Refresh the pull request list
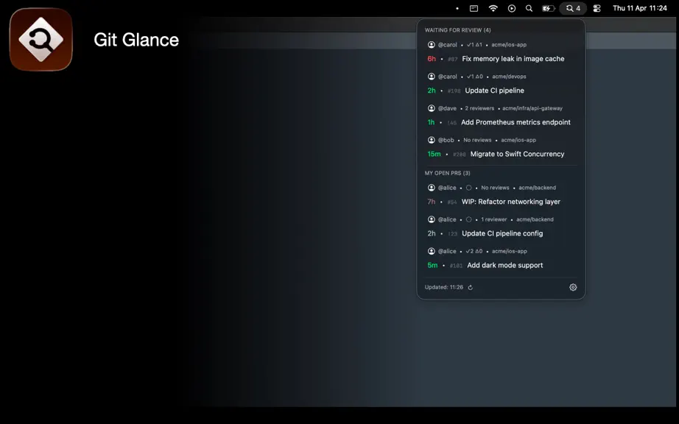 (x=471, y=287)
